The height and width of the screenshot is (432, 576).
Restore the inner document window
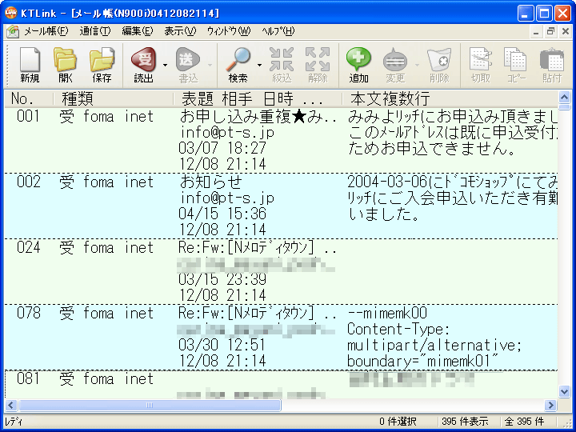click(550, 32)
